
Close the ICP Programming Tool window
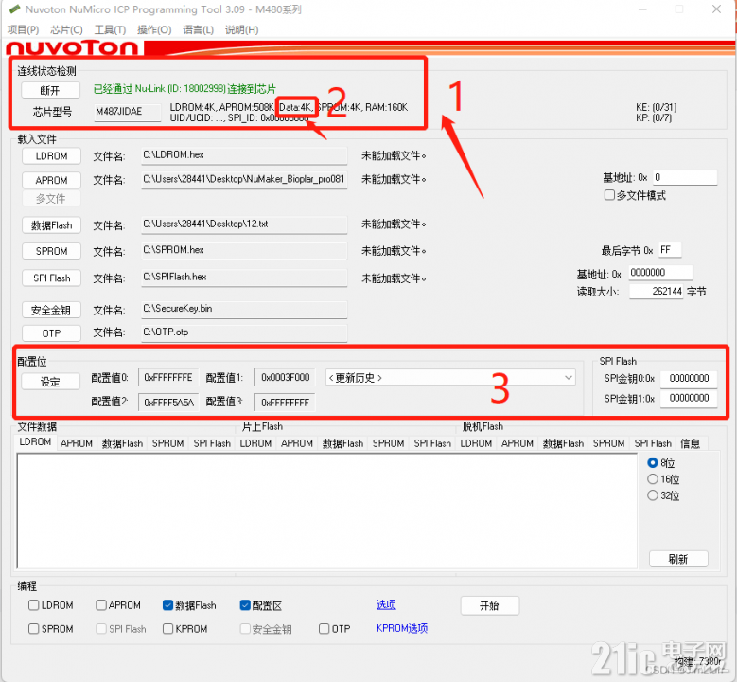pos(716,9)
